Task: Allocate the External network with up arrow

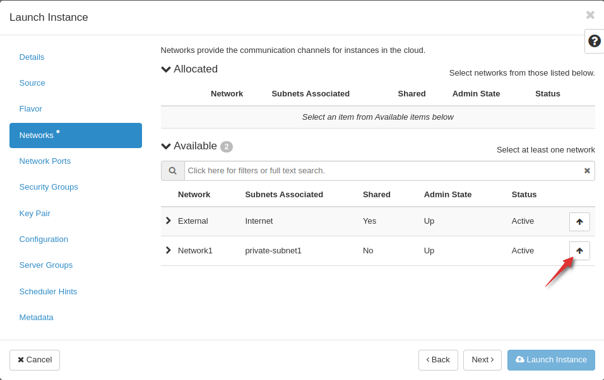Action: tap(579, 222)
